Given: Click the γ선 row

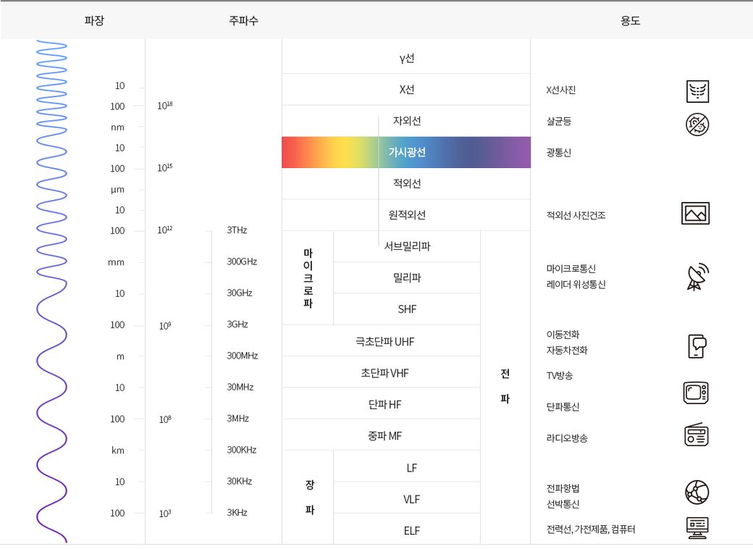Looking at the screenshot, I should (406, 58).
